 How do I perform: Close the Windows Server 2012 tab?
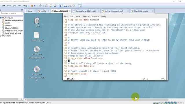99,11
